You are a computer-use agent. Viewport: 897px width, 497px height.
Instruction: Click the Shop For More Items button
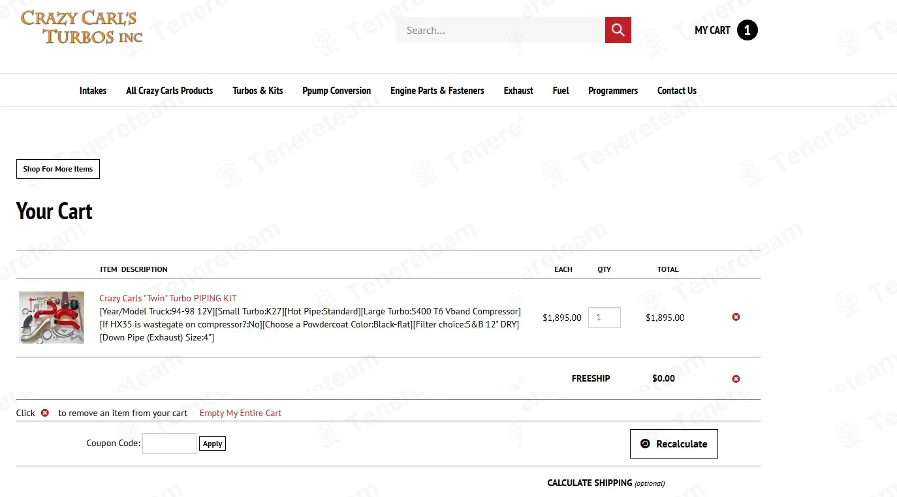(x=58, y=169)
